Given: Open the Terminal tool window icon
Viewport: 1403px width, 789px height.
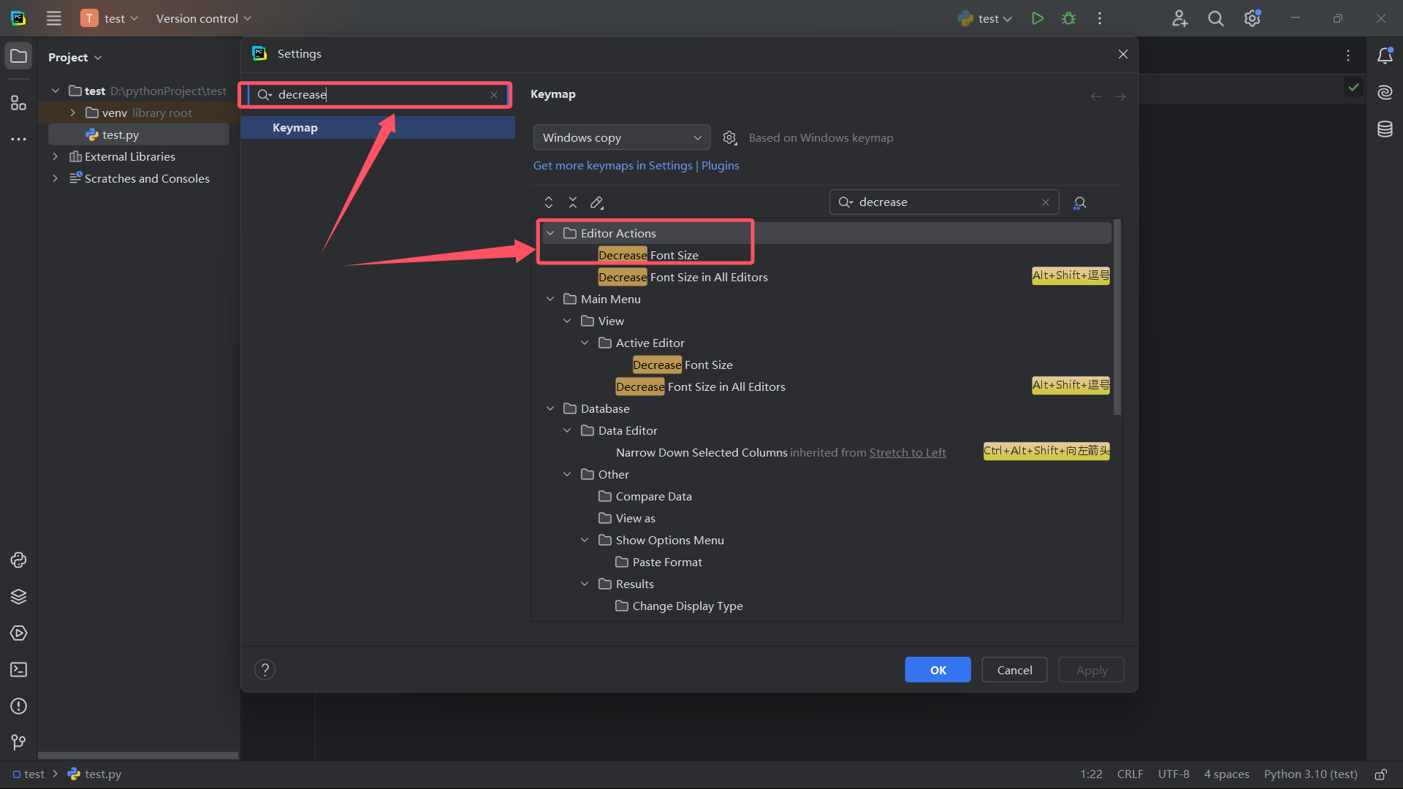Looking at the screenshot, I should [18, 670].
